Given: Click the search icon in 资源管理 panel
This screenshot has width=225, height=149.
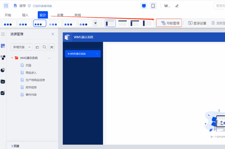Looking at the screenshot, I should coord(44,47).
